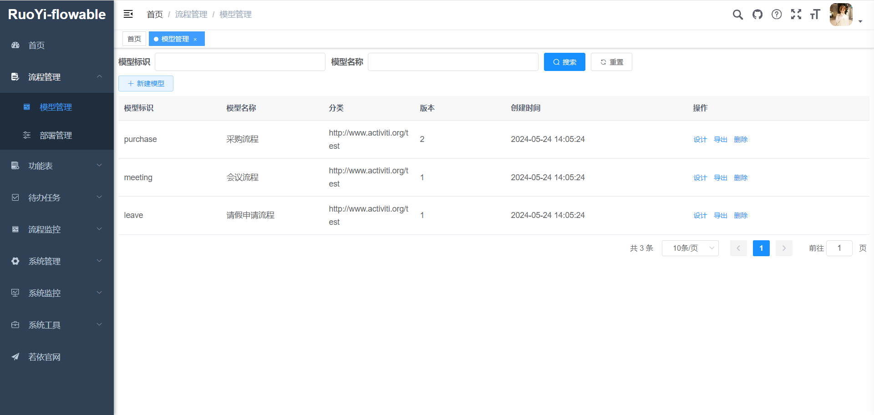Click 设计 link for the purchase model
Image resolution: width=874 pixels, height=415 pixels.
pos(700,139)
